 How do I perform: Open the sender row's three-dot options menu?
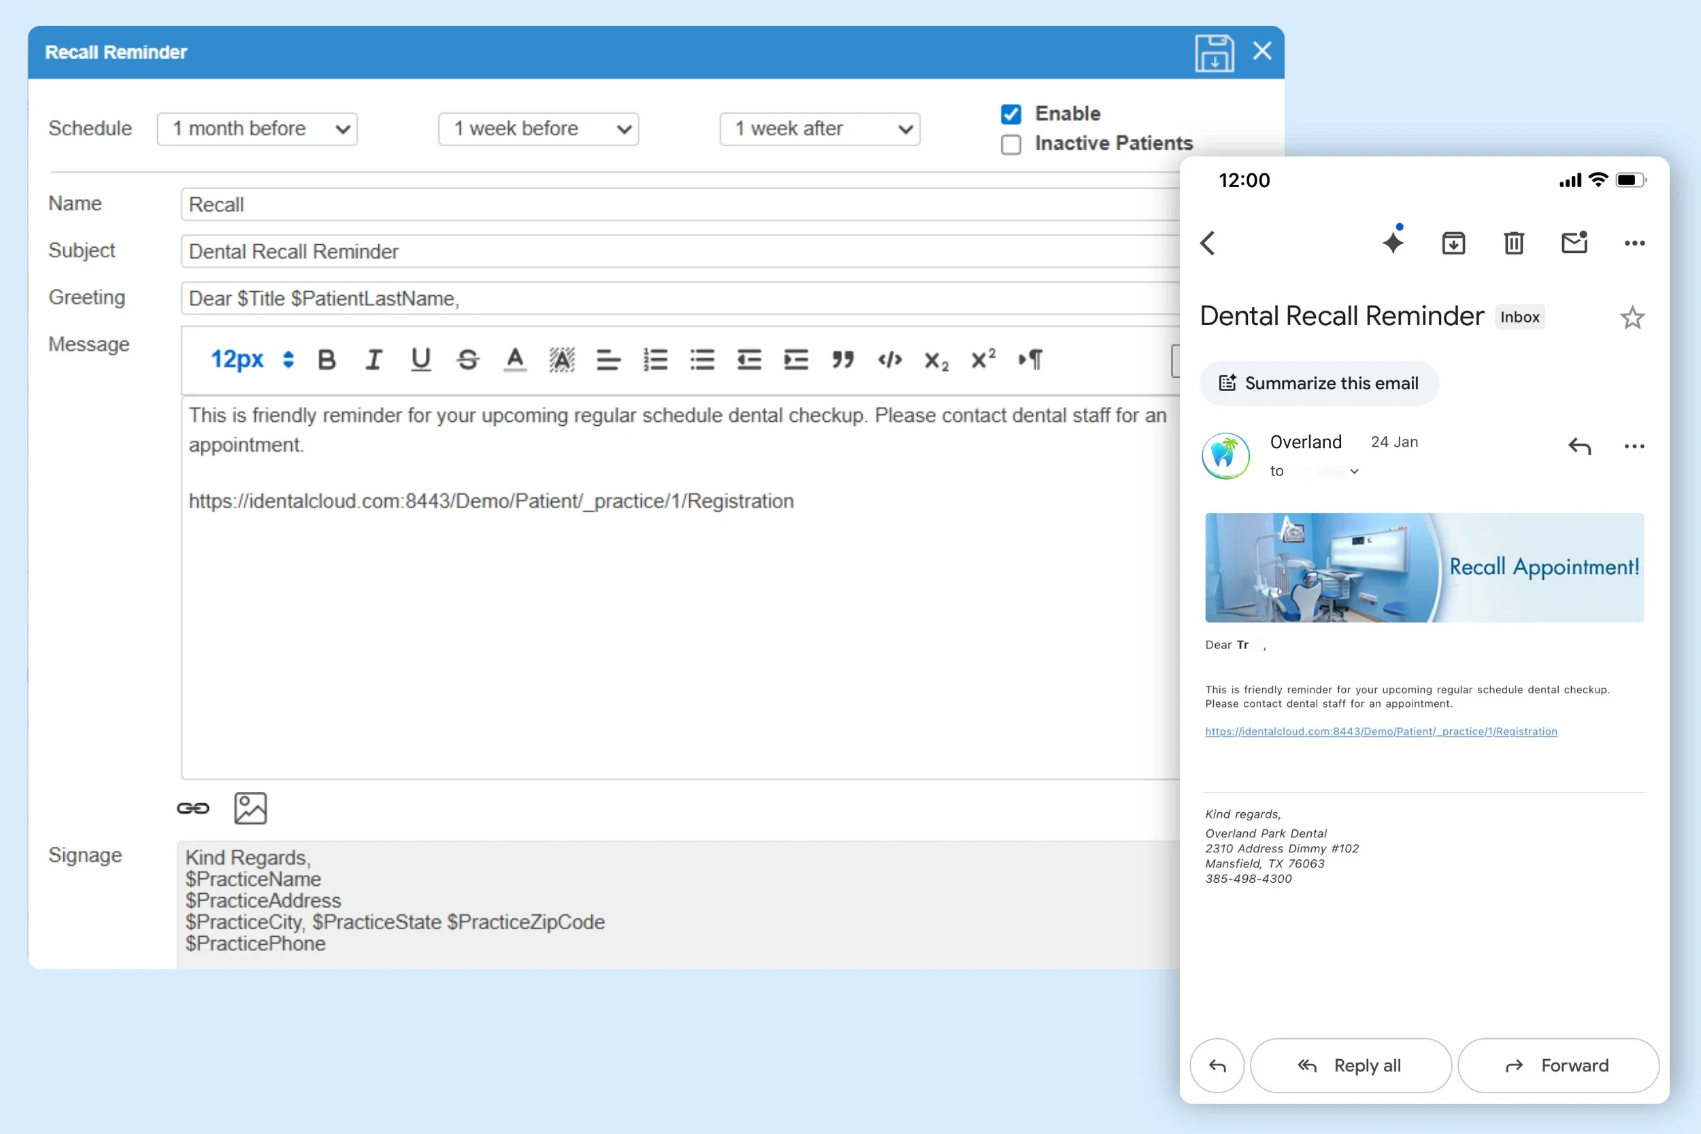[x=1634, y=446]
